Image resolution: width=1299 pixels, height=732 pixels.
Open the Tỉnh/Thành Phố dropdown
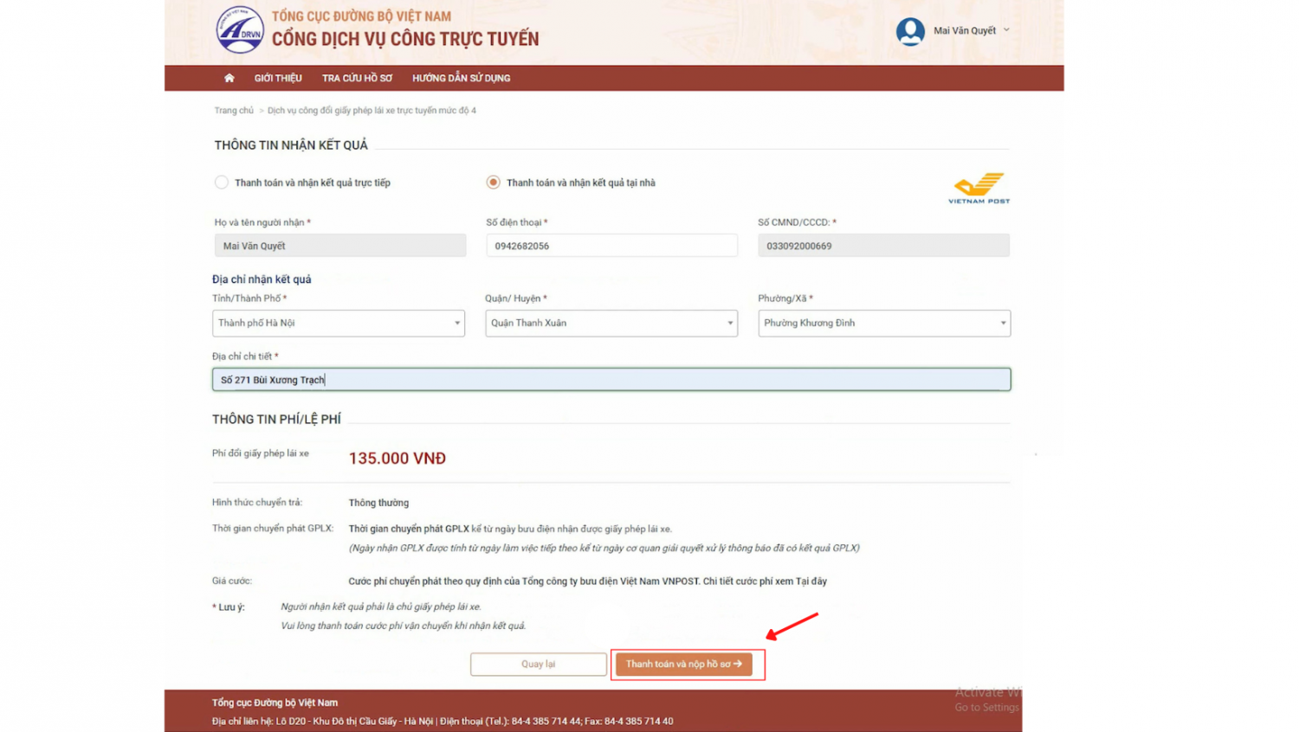pos(338,323)
